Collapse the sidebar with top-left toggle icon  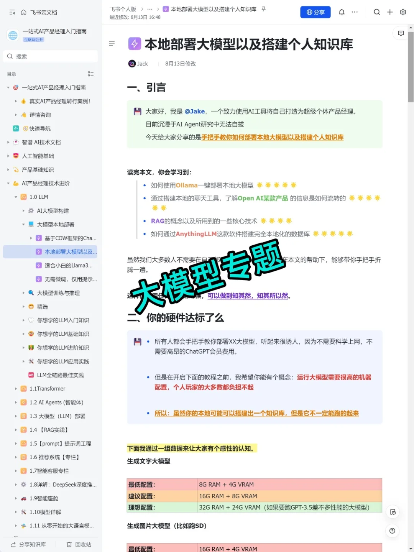click(12, 12)
